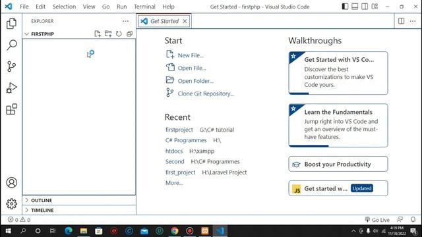Open the Extensions view
The width and height of the screenshot is (422, 237).
click(x=11, y=109)
